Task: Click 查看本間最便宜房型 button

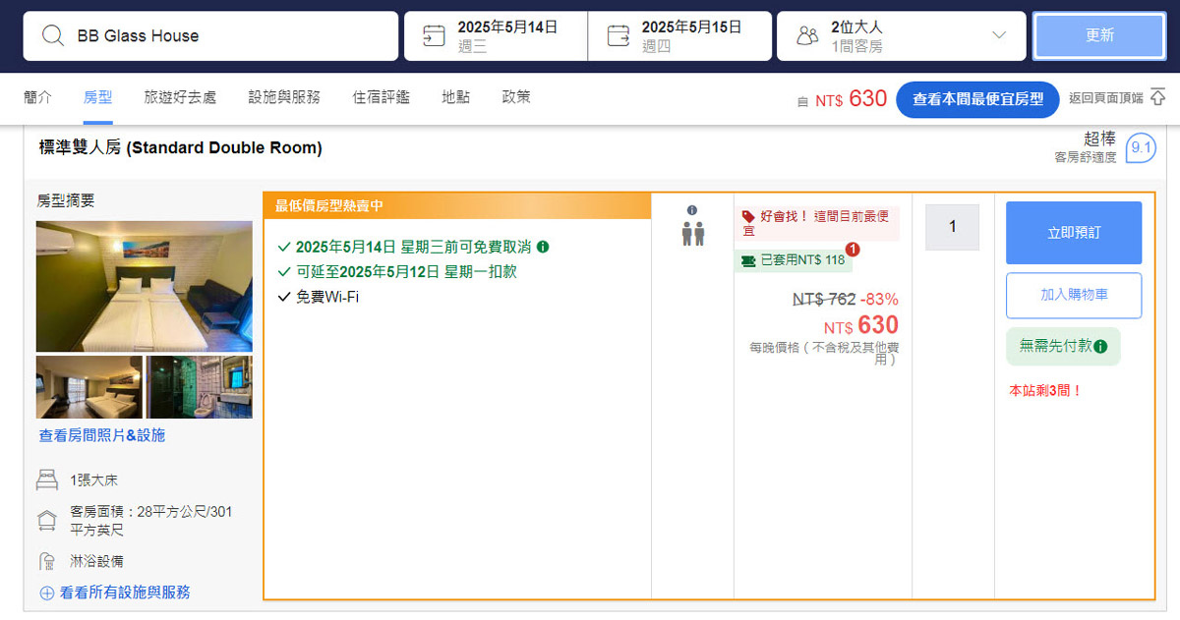Action: (x=977, y=99)
